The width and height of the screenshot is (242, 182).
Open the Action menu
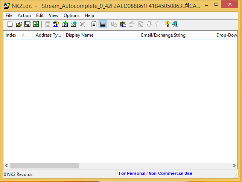coord(24,15)
